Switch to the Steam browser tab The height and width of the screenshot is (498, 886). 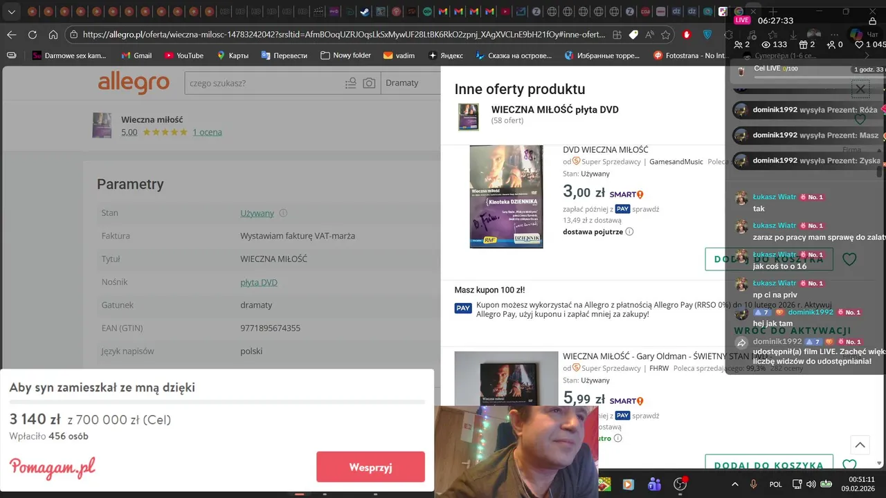point(364,11)
